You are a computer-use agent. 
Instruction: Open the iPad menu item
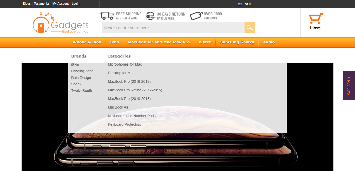pyautogui.click(x=114, y=42)
